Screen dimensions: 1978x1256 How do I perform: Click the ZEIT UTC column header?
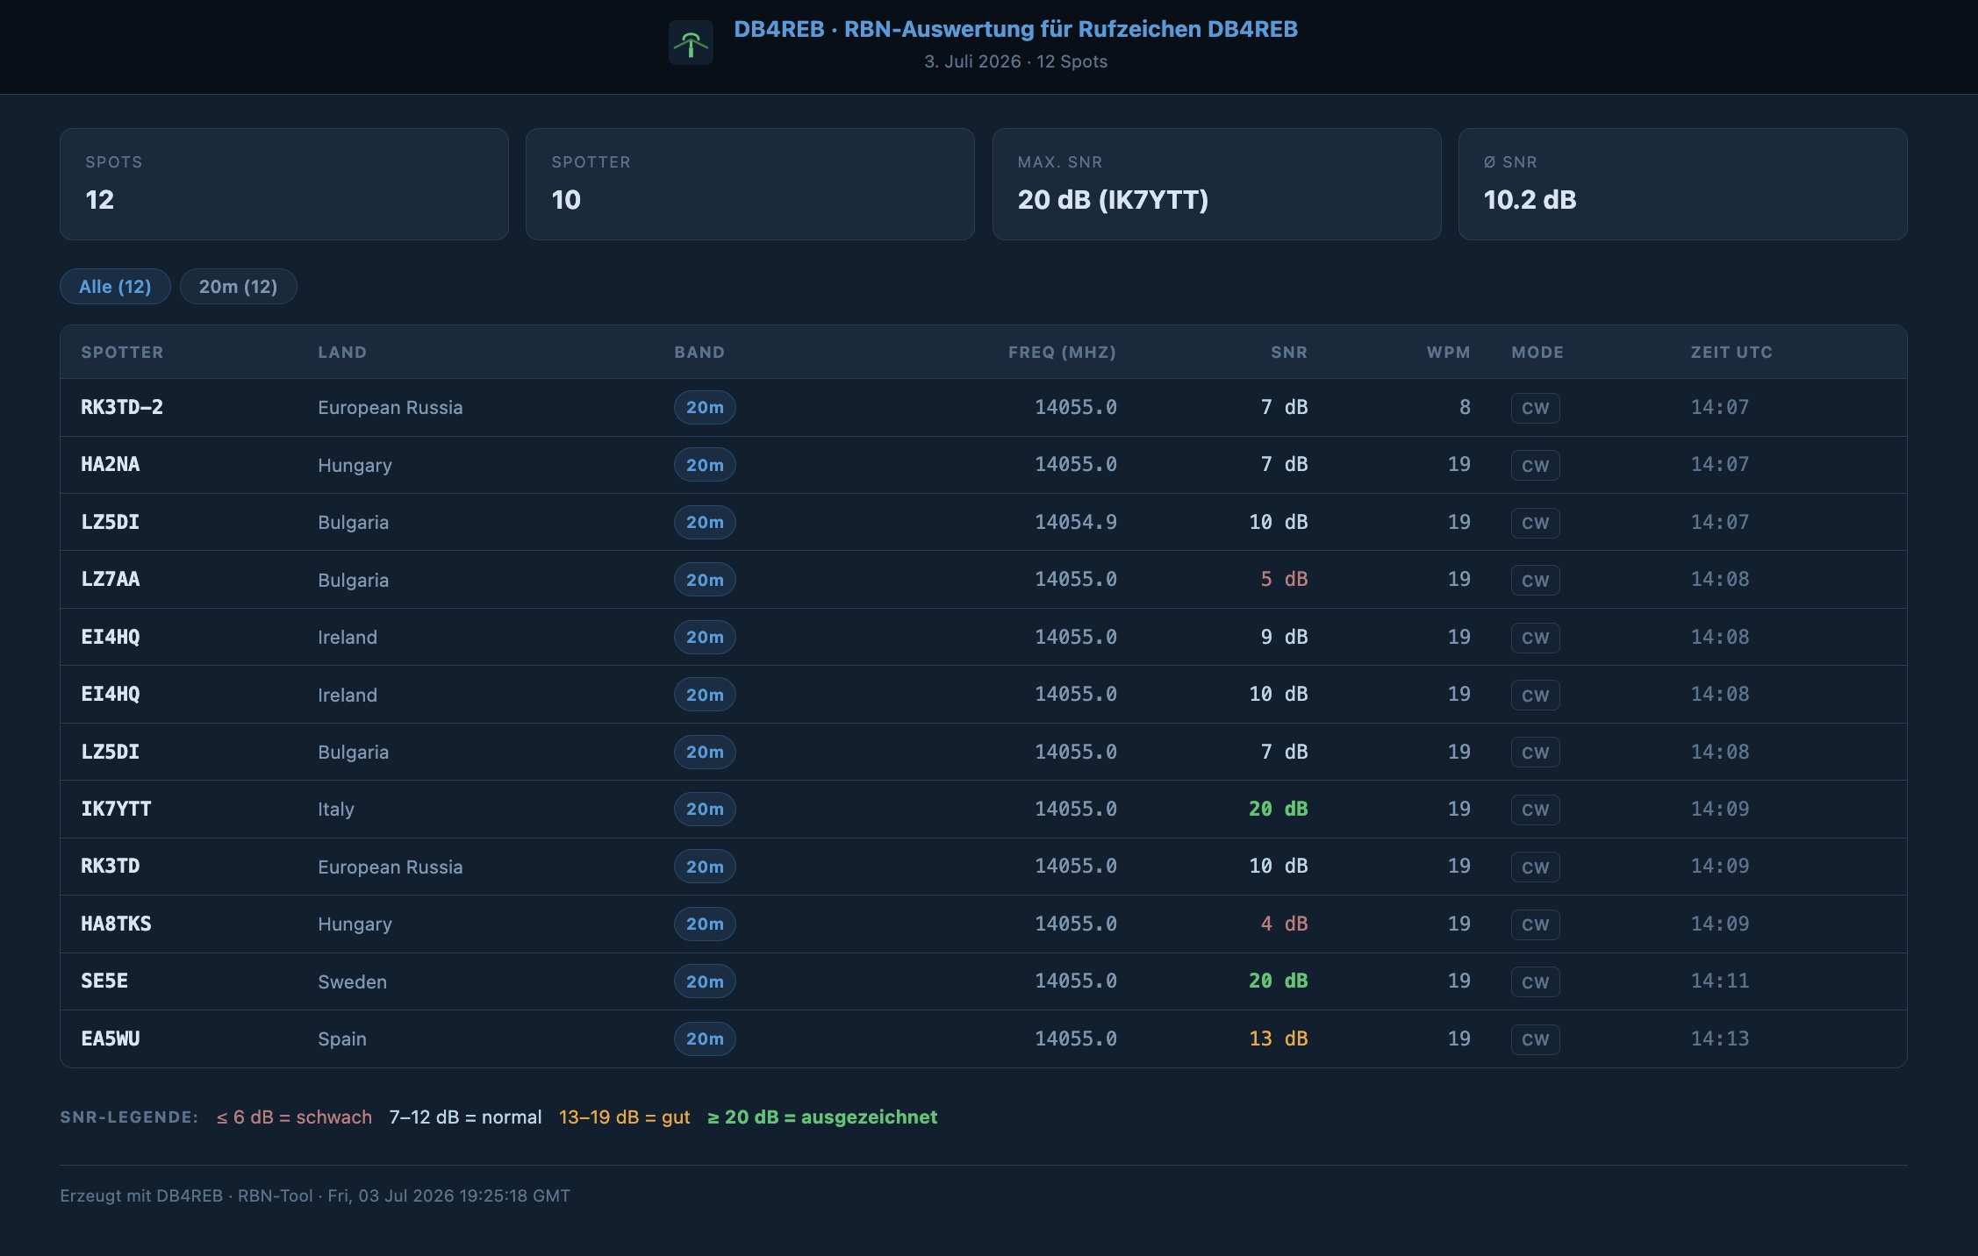click(x=1731, y=352)
